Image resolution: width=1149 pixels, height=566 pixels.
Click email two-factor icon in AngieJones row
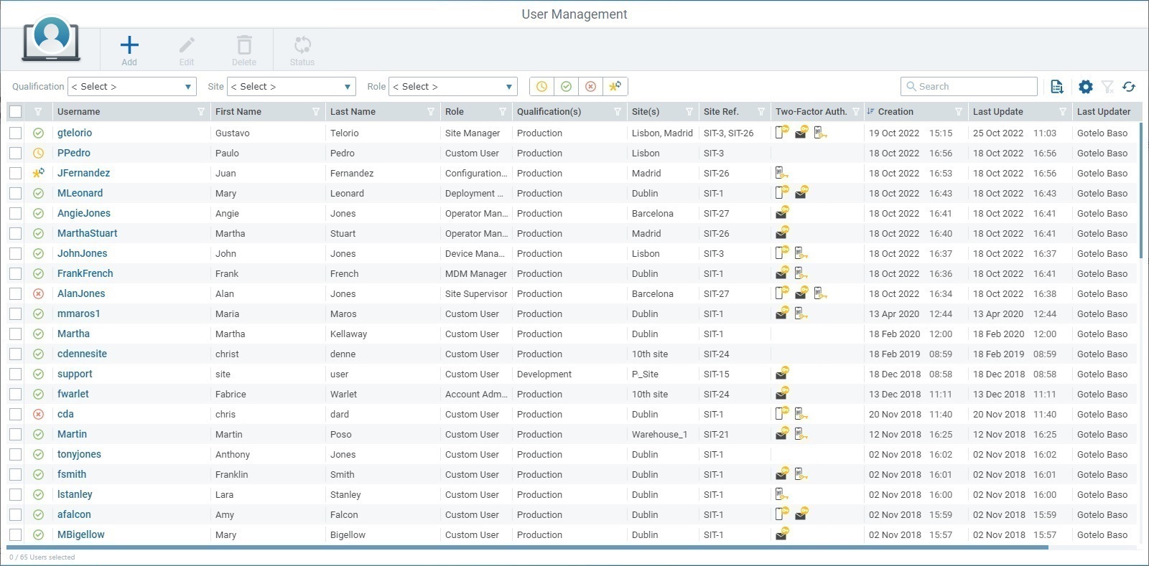pos(782,212)
